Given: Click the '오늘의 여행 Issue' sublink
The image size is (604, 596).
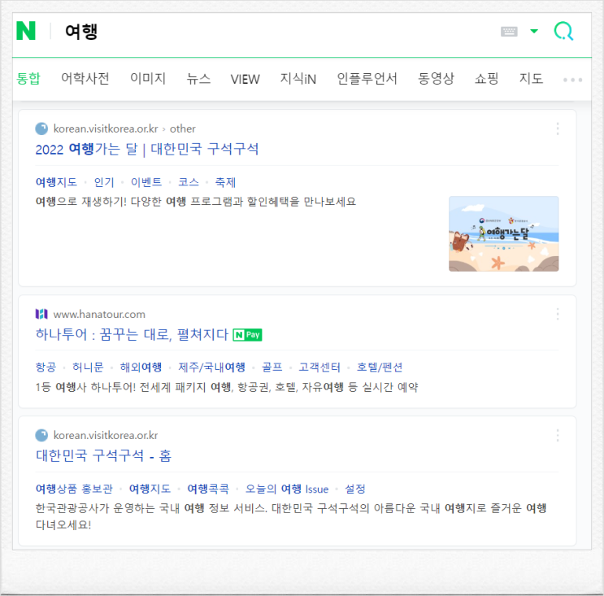Looking at the screenshot, I should pyautogui.click(x=287, y=489).
